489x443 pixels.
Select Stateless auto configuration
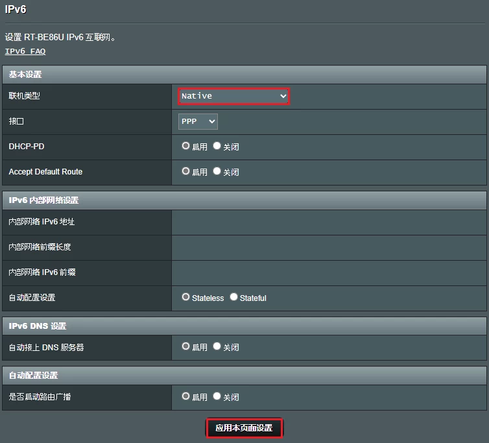tap(186, 298)
